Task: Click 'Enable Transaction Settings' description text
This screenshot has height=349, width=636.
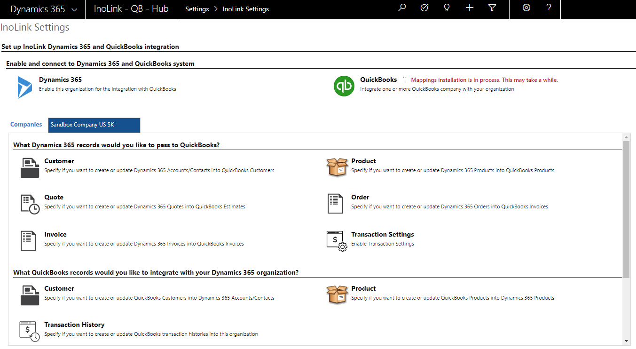Action: click(x=383, y=244)
